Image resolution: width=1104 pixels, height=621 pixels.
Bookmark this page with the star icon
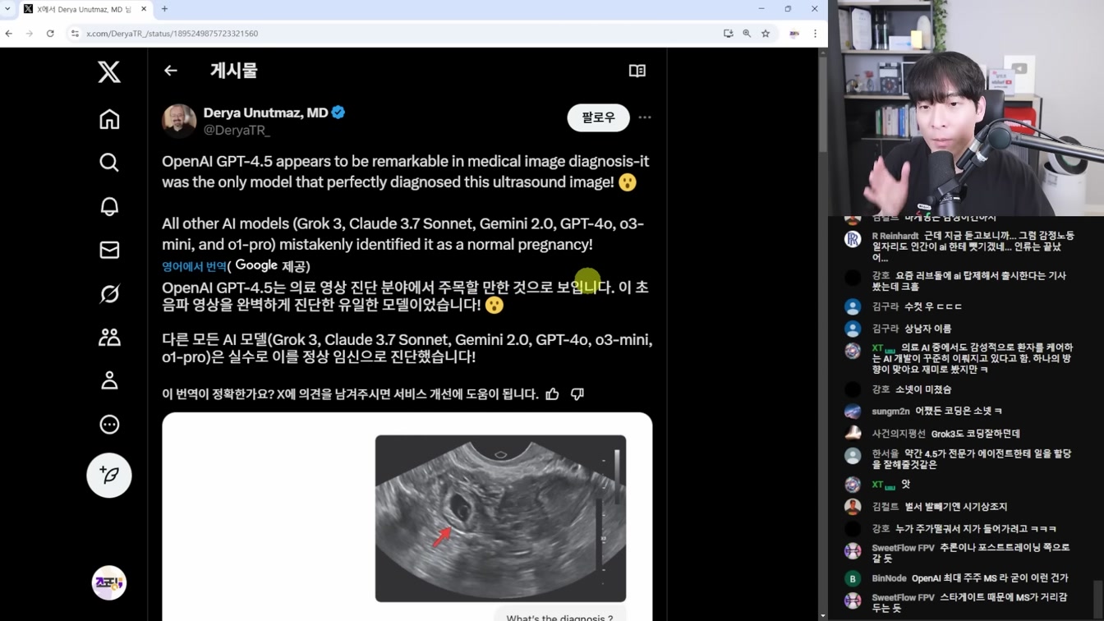(766, 34)
